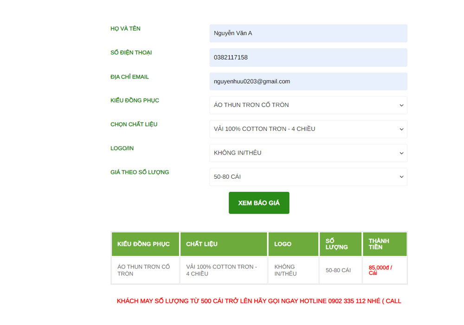Select the Địa chỉ email input box
Viewport: 464px width, 325px height.
point(308,81)
